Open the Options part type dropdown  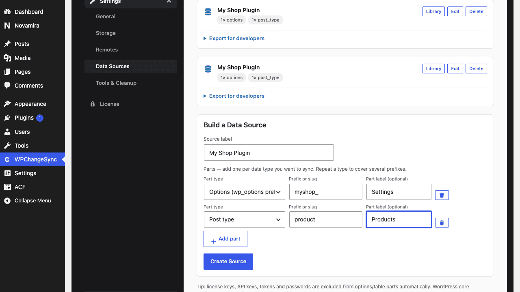244,192
